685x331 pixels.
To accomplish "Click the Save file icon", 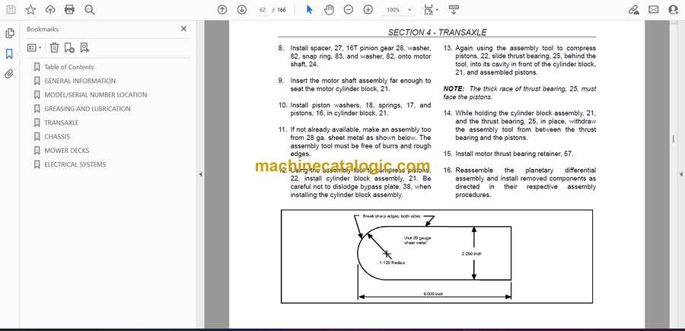I will coord(11,10).
